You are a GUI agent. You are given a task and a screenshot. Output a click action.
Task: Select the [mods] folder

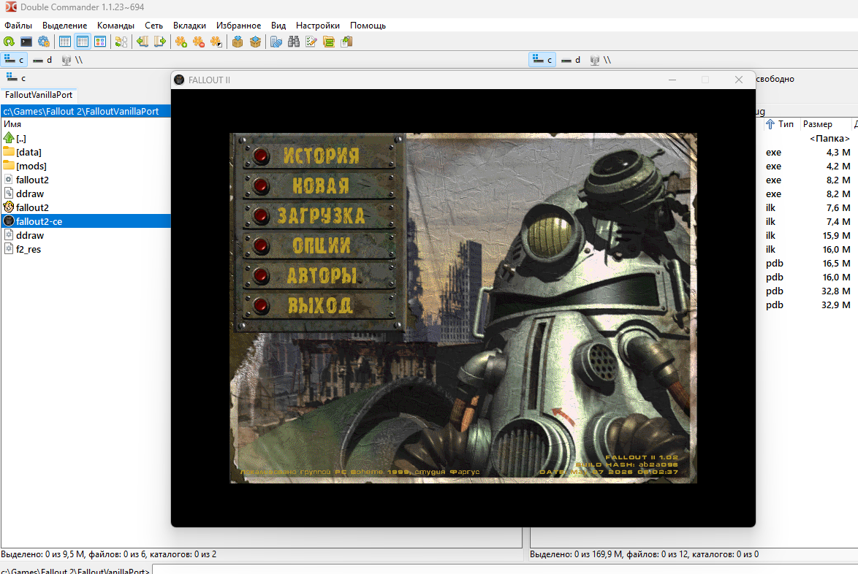click(x=86, y=166)
